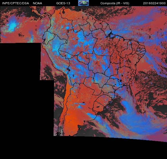The width and height of the screenshot is (167, 159).
Task: Click the Composta (IR - VIS) label
Action: pos(115,3)
